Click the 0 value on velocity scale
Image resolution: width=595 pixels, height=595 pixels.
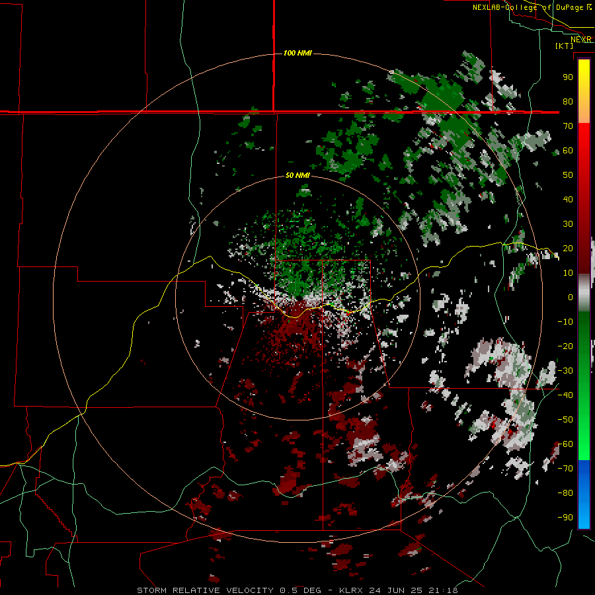pos(571,297)
